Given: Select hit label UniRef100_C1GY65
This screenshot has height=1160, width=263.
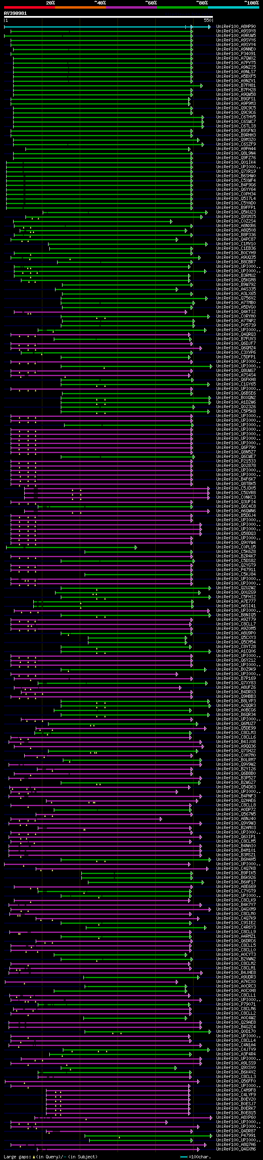Looking at the screenshot, I should pos(236,384).
